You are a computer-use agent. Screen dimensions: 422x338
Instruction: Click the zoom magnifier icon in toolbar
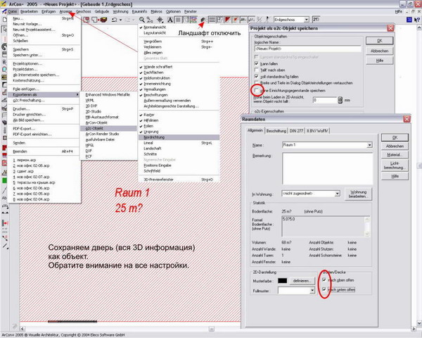[x=143, y=21]
